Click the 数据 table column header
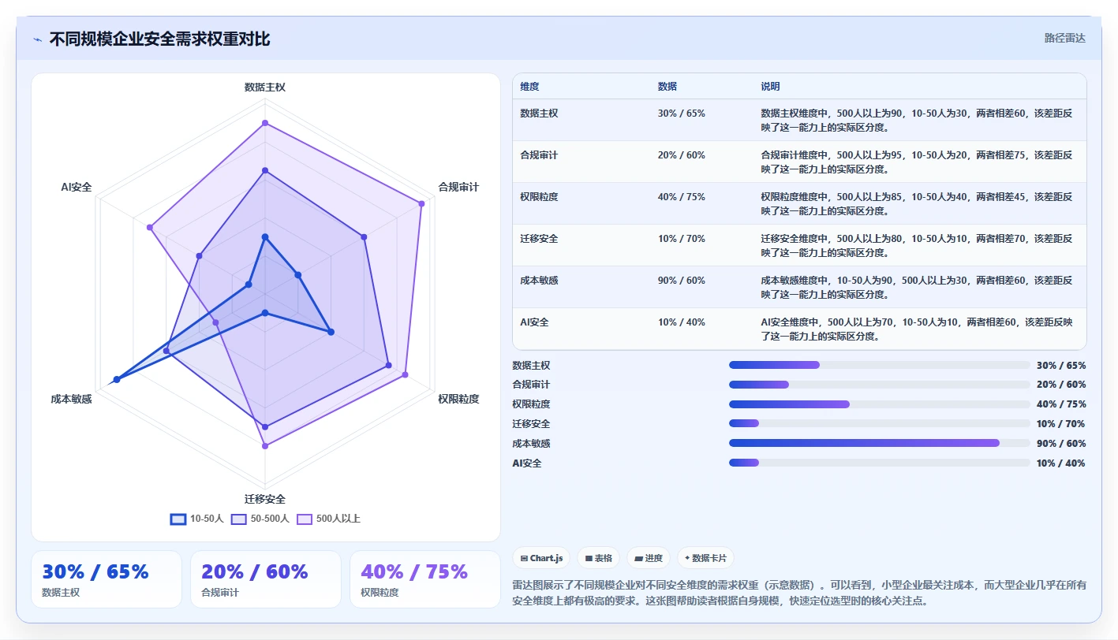This screenshot has width=1118, height=640. click(667, 87)
